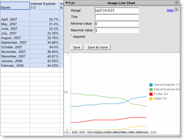Select the 44.03% cell
Viewport: 184px width, 140px height.
pyautogui.click(x=45, y=66)
